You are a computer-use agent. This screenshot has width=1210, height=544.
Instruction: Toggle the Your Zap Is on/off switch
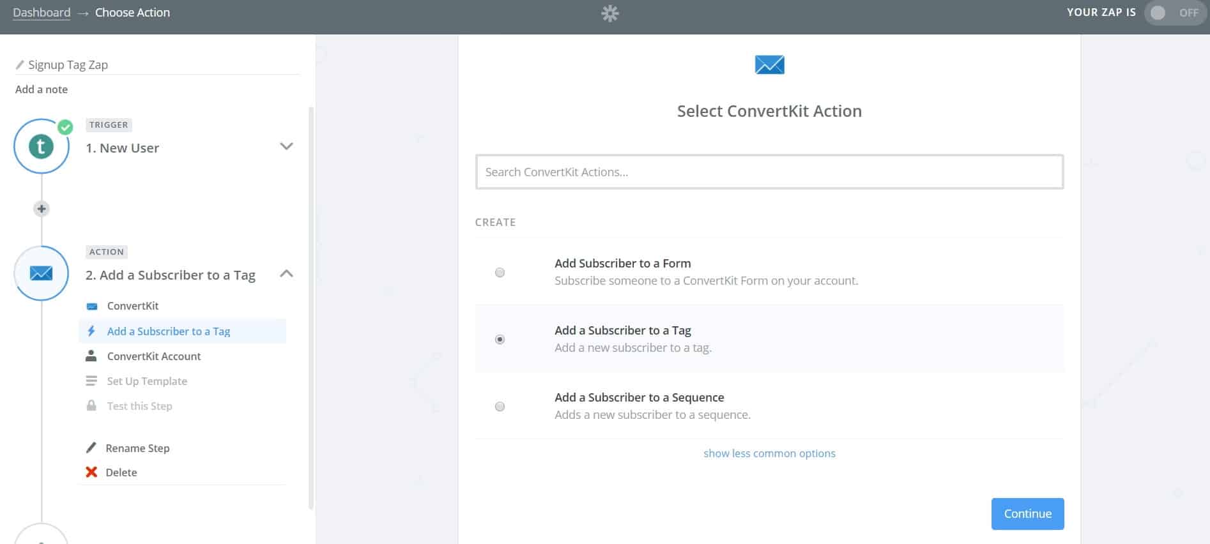(x=1175, y=13)
